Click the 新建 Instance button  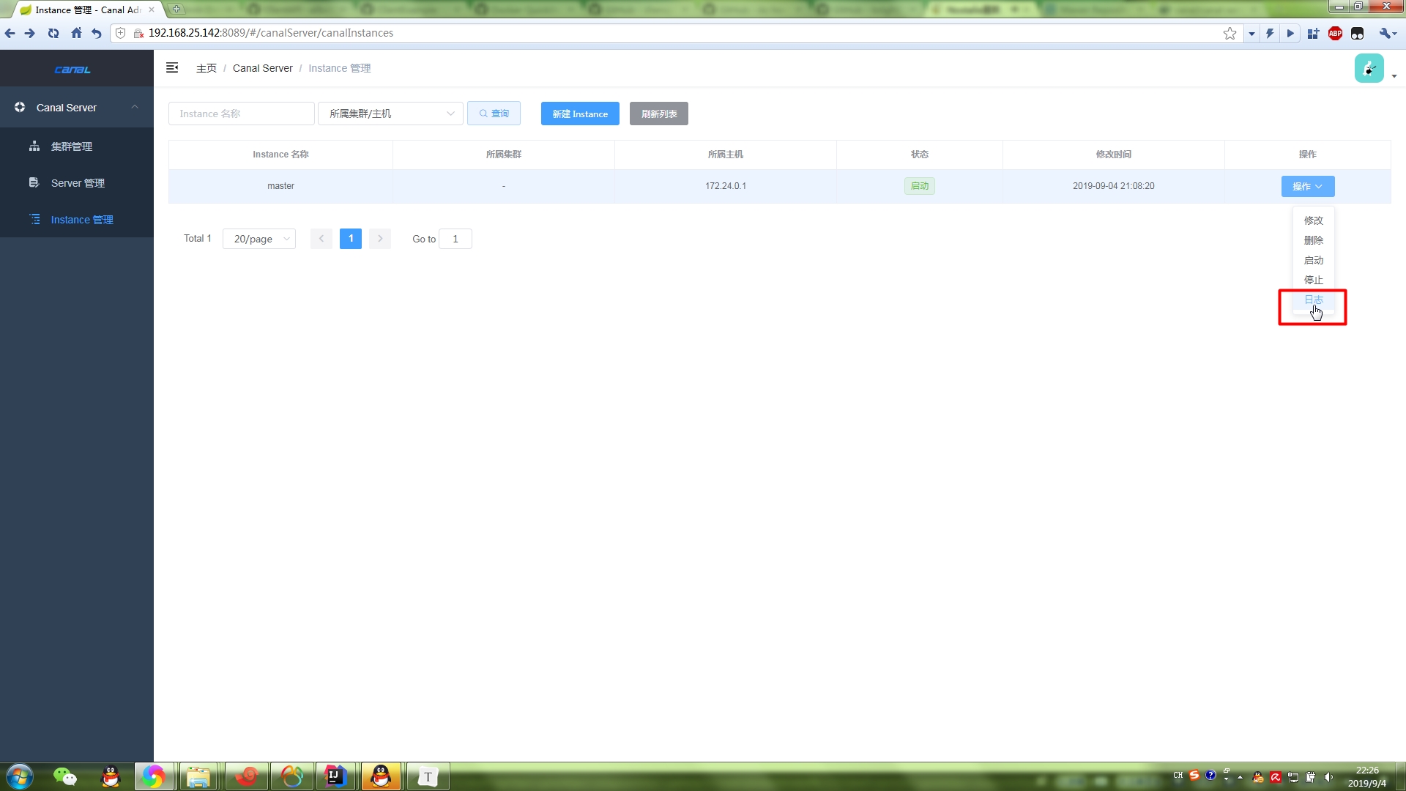coord(579,114)
